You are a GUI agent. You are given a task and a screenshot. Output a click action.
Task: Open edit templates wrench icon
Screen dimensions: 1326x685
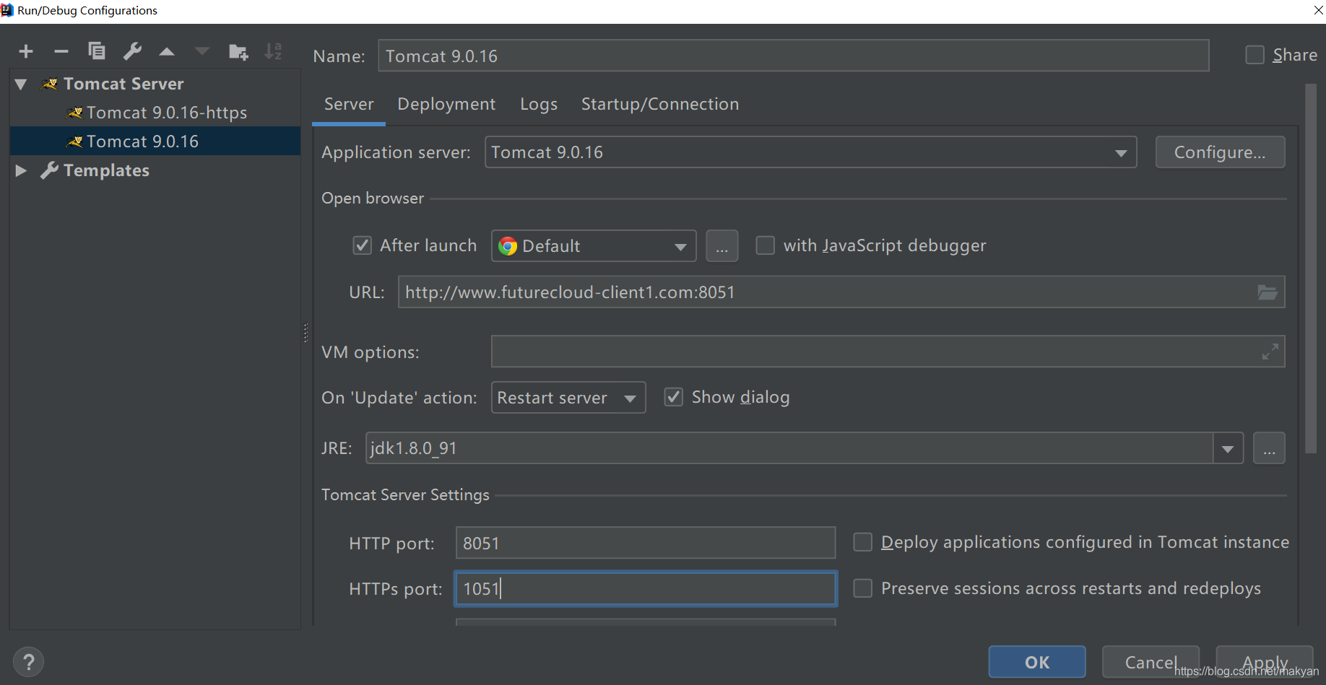coord(132,51)
